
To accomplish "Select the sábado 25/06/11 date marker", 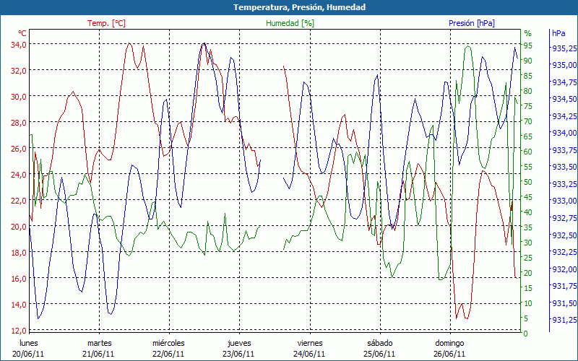I will point(380,348).
